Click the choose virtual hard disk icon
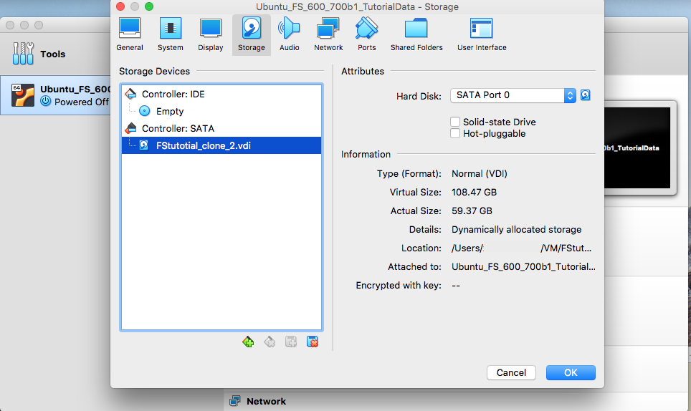 586,95
